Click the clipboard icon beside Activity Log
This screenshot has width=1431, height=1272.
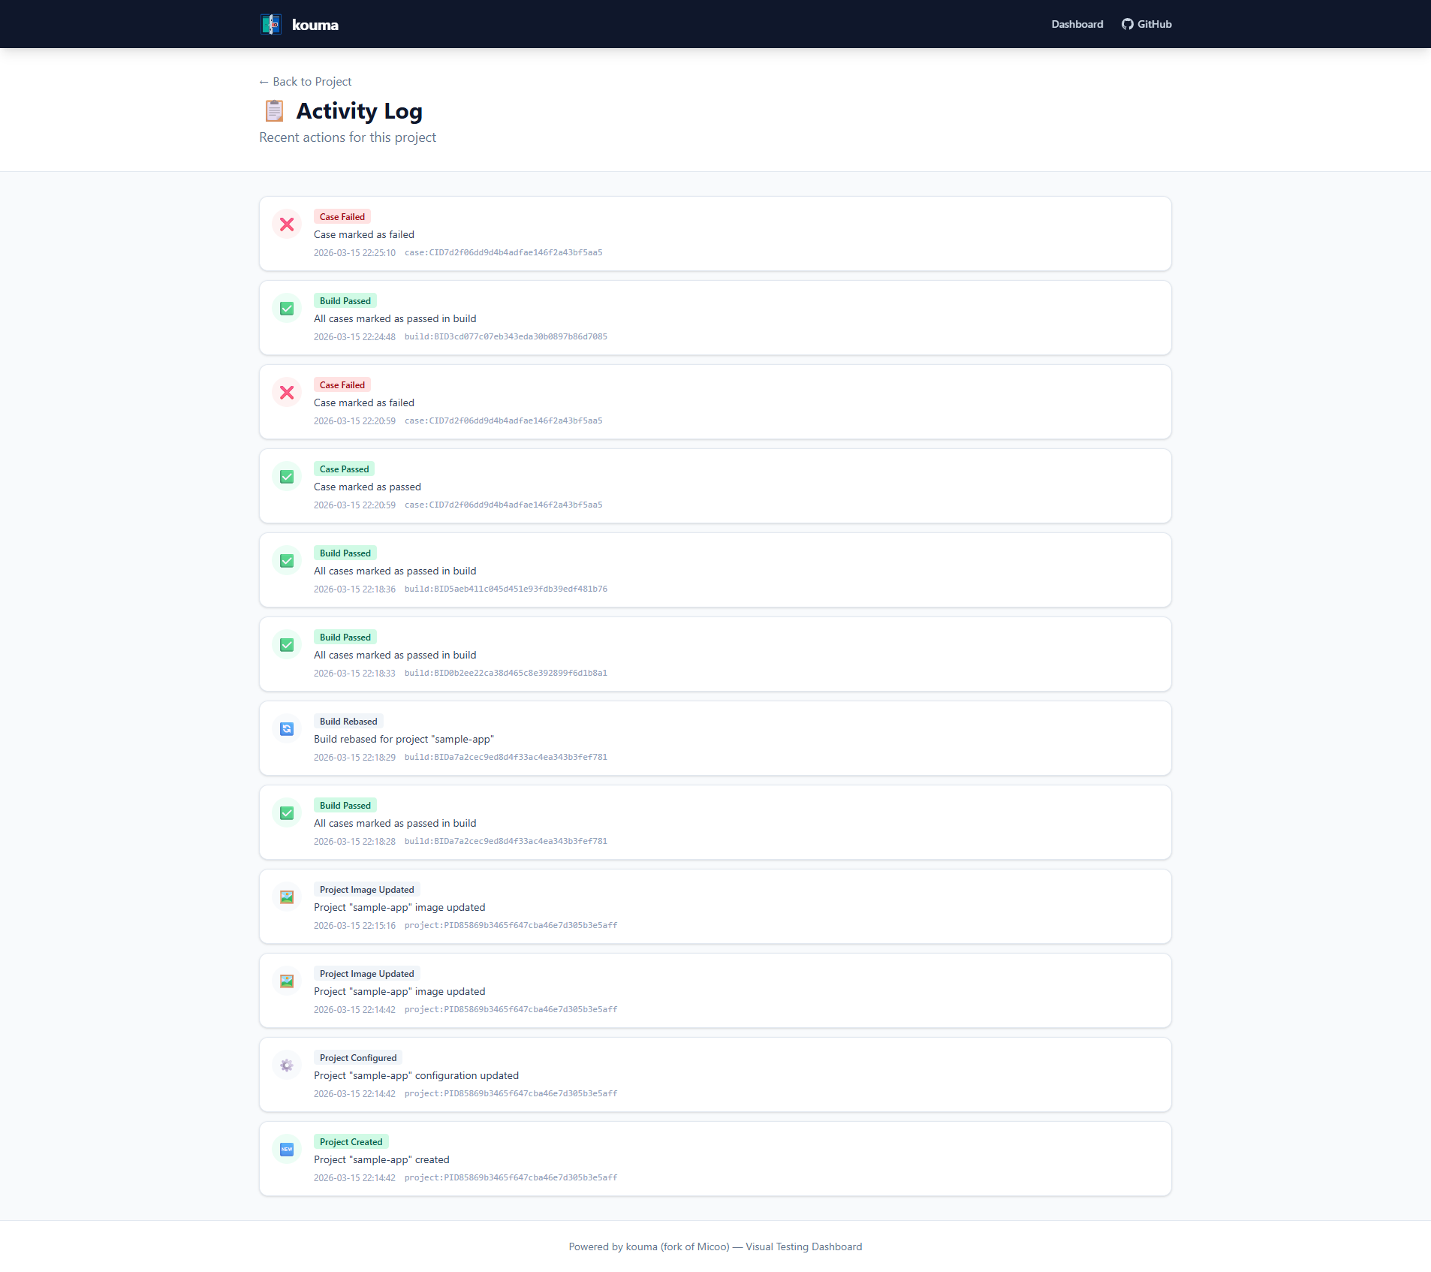click(274, 111)
